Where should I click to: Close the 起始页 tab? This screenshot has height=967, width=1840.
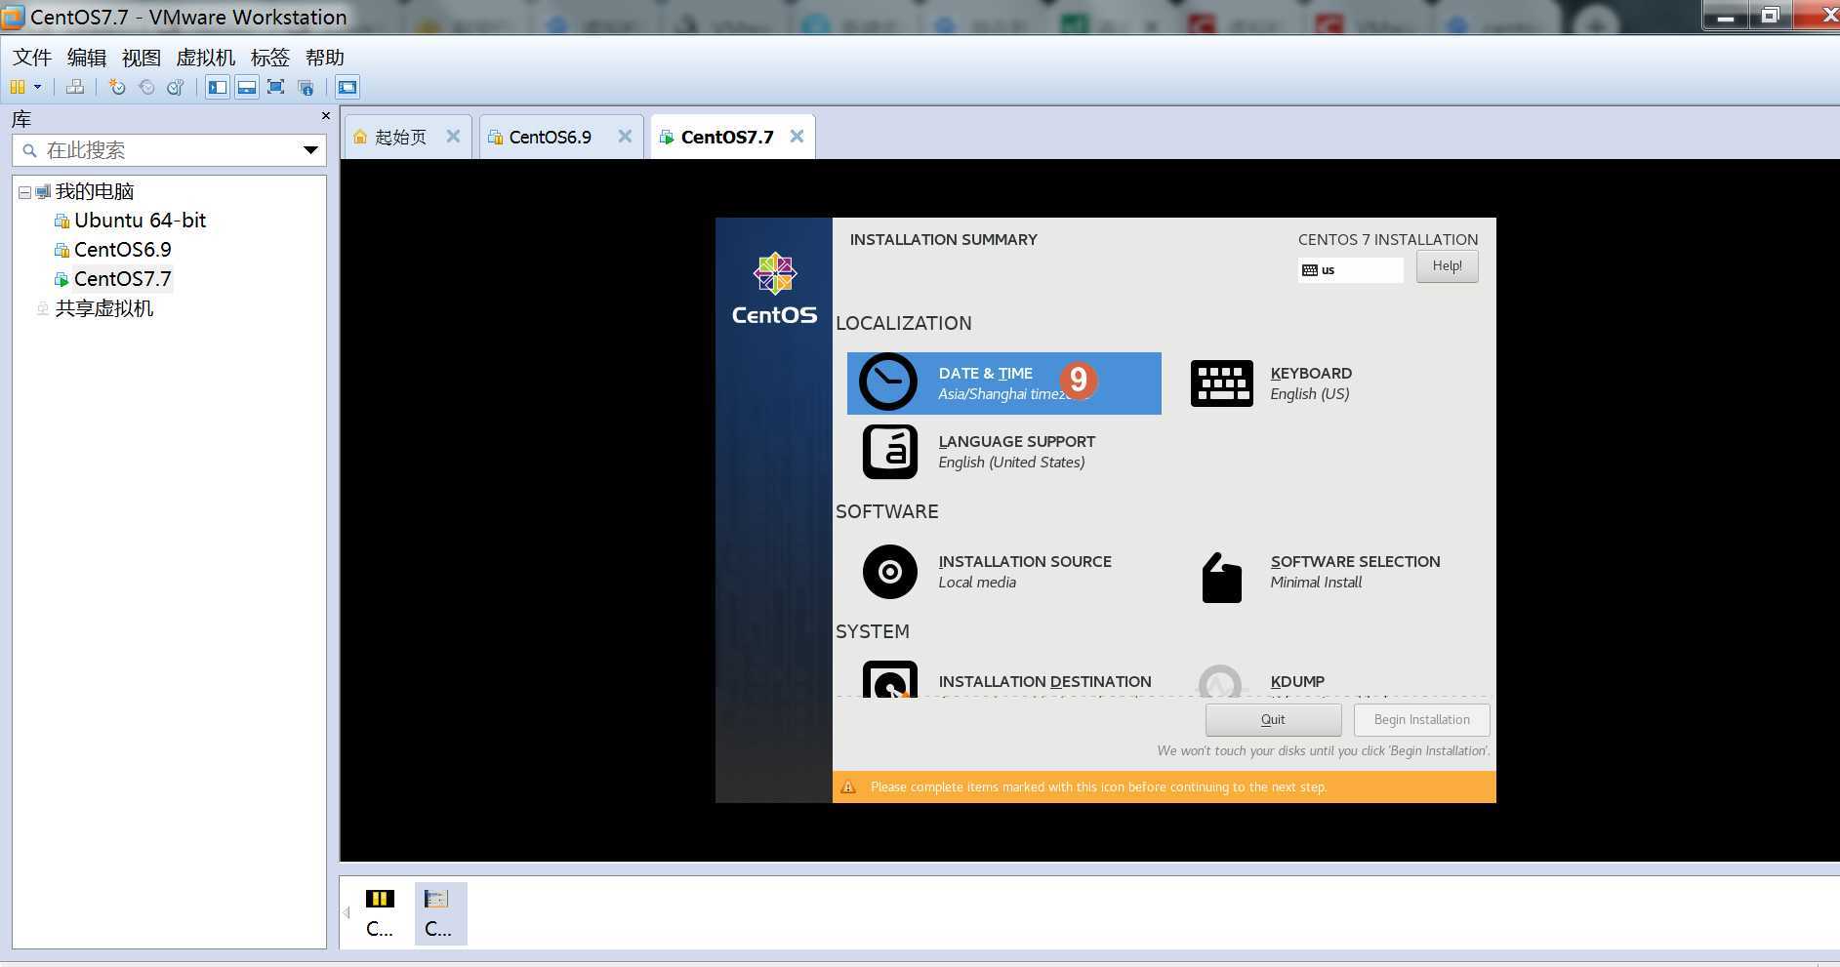point(453,137)
